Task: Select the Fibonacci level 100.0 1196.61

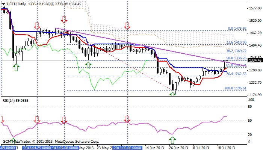Action: click(236, 88)
